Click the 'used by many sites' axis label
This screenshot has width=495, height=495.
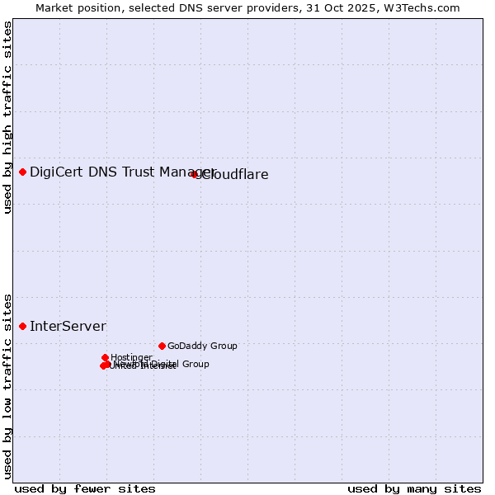tap(414, 488)
